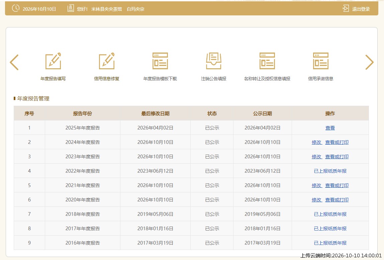
Task: Edit the 2021年年度报告 via 修改
Action: coord(316,185)
